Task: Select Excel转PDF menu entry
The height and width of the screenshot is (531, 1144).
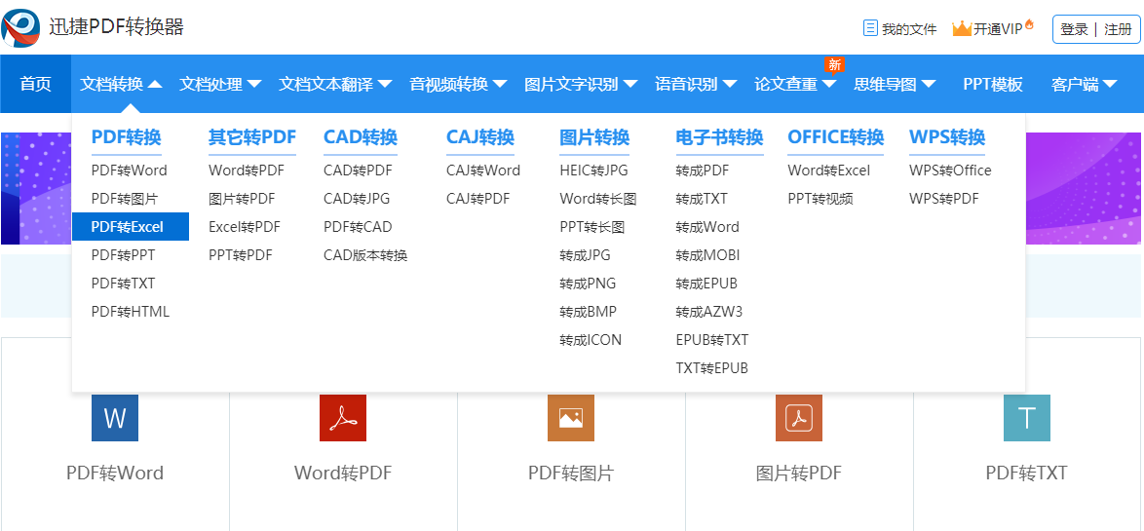Action: tap(245, 227)
